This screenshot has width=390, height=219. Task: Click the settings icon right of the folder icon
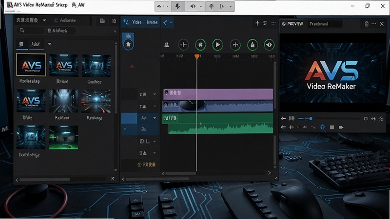114,21
